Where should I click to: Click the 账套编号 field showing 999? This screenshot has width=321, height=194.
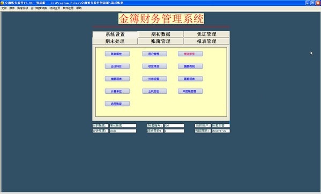click(x=174, y=125)
